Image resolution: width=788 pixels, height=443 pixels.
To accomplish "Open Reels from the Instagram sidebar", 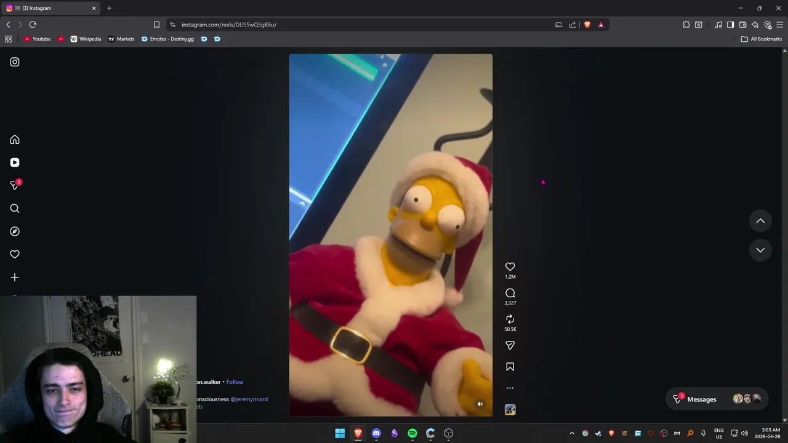I will [15, 162].
